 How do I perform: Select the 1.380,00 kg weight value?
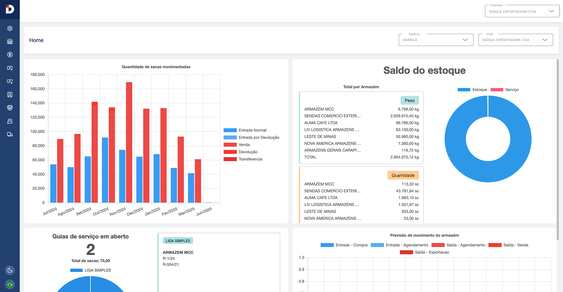click(x=408, y=144)
